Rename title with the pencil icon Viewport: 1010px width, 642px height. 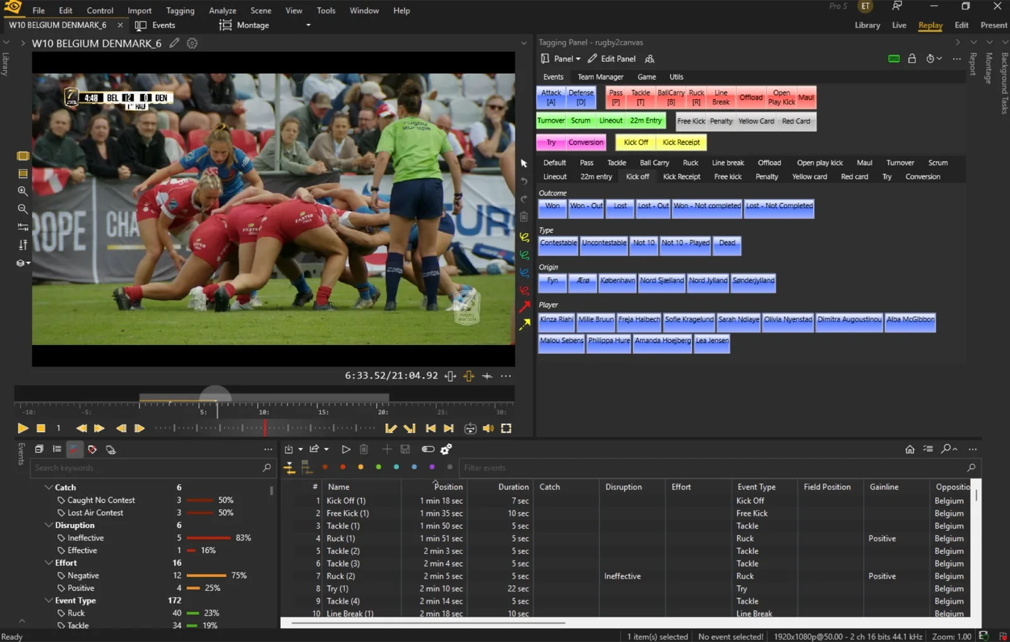click(x=174, y=44)
